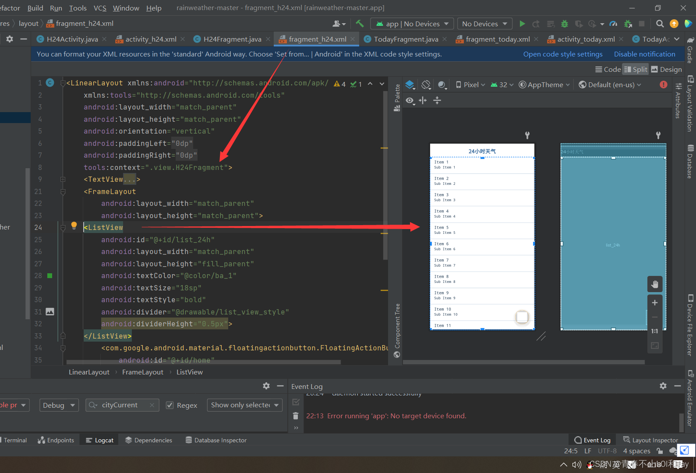Click the Debug app bug icon
The image size is (696, 473).
point(565,24)
